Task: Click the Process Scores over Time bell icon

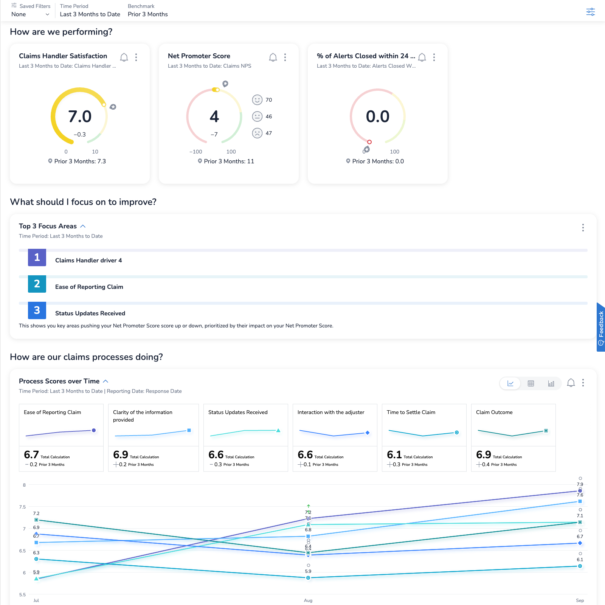Action: (571, 383)
